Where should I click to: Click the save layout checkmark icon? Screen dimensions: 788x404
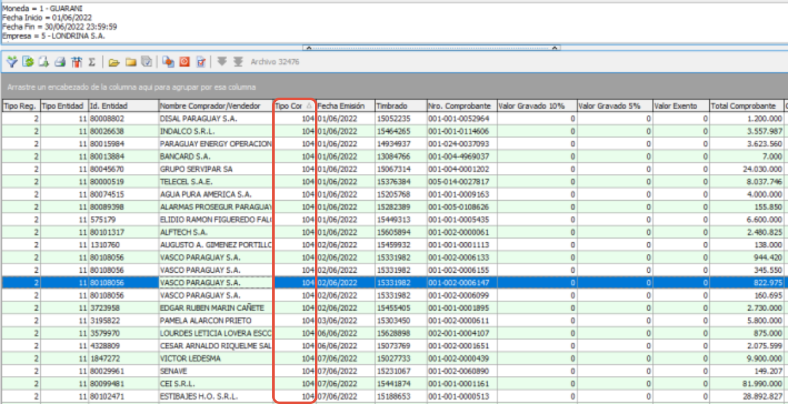coord(146,62)
